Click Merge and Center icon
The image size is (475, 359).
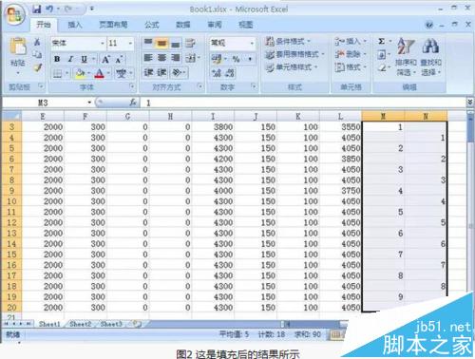[x=190, y=58]
